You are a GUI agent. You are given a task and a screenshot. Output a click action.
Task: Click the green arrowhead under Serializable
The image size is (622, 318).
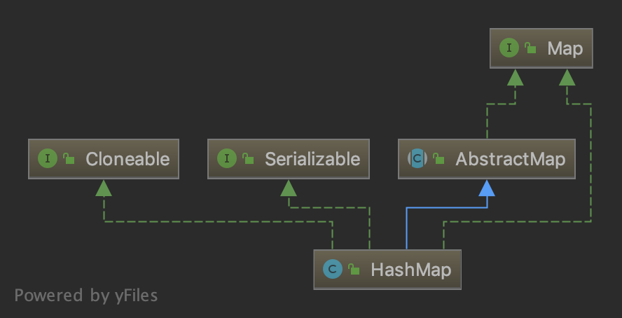pyautogui.click(x=289, y=187)
